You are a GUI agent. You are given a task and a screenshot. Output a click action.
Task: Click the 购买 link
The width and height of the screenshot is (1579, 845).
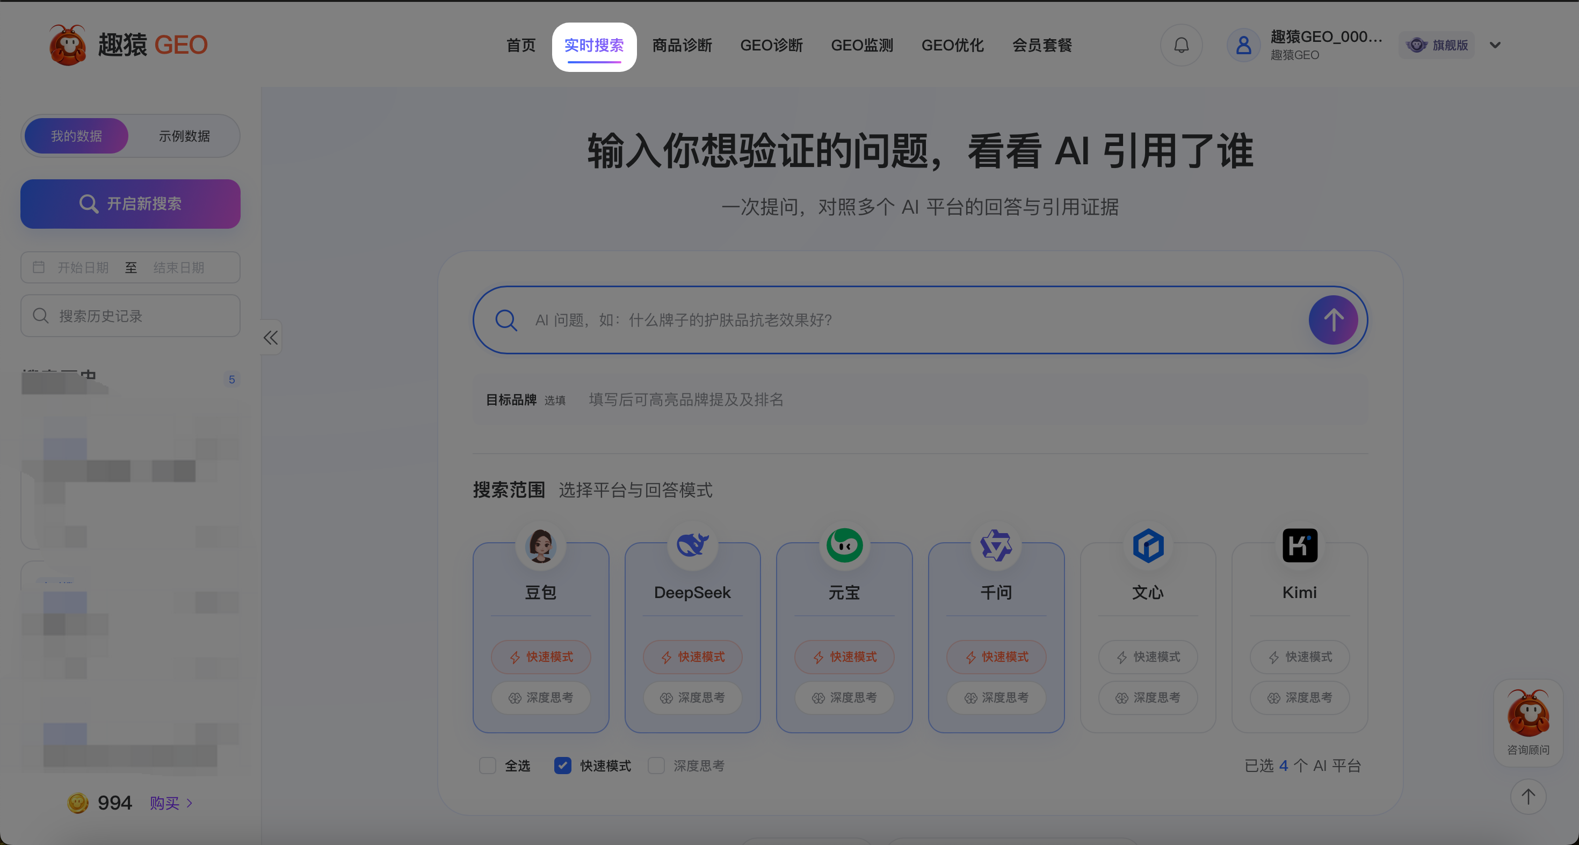(171, 803)
